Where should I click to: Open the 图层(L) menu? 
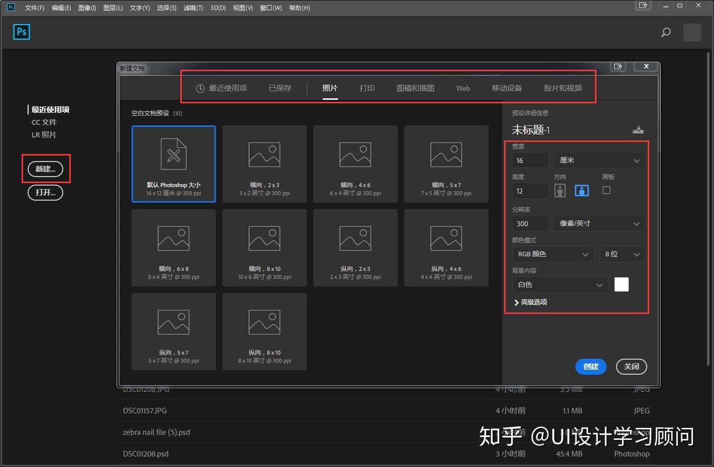click(113, 8)
